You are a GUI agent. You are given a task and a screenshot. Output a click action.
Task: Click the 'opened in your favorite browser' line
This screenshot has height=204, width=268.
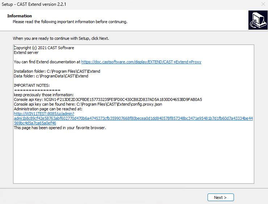(x=60, y=128)
